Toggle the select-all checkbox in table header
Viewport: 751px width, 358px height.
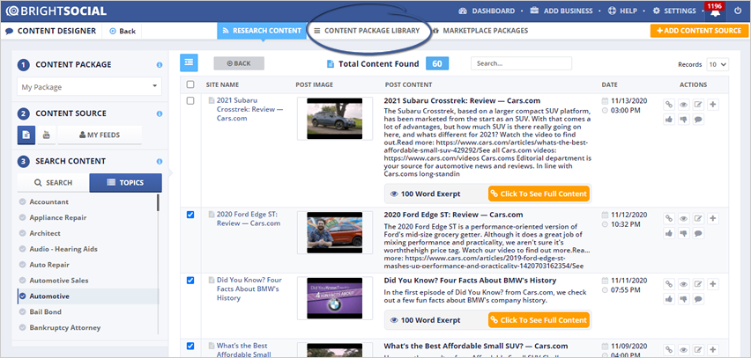coord(191,84)
